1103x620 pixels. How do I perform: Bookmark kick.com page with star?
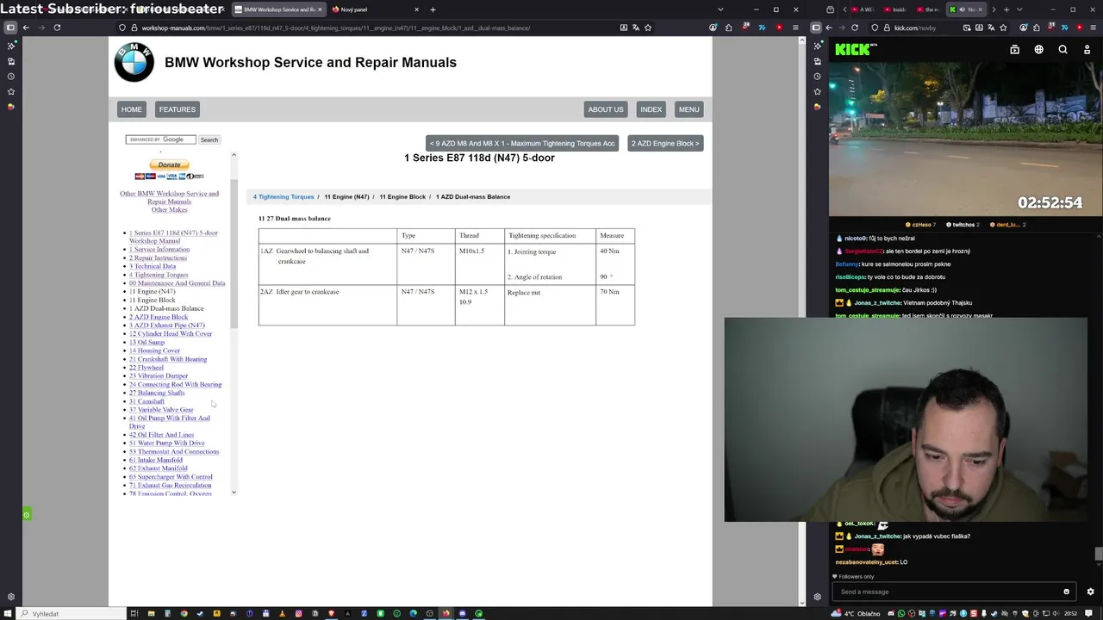[x=1003, y=28]
